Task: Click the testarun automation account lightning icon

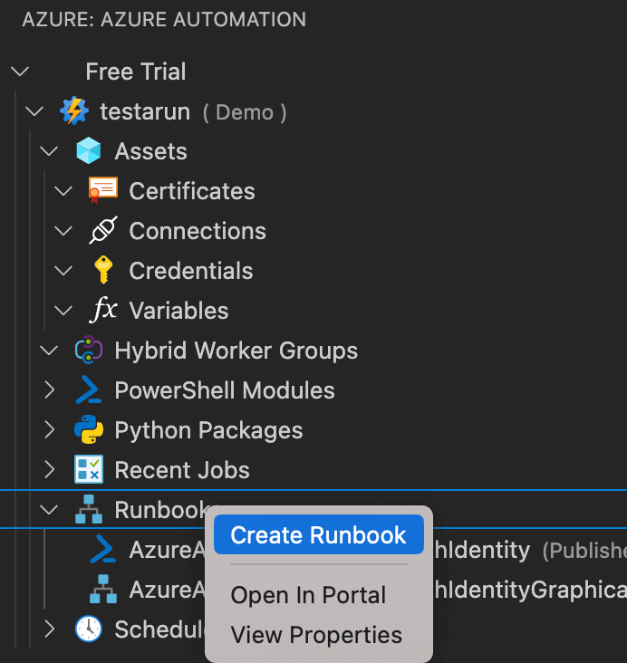Action: [74, 112]
